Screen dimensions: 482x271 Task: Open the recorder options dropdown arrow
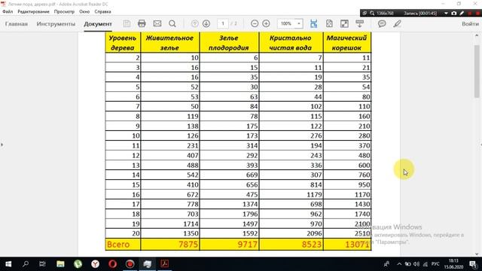click(446, 14)
